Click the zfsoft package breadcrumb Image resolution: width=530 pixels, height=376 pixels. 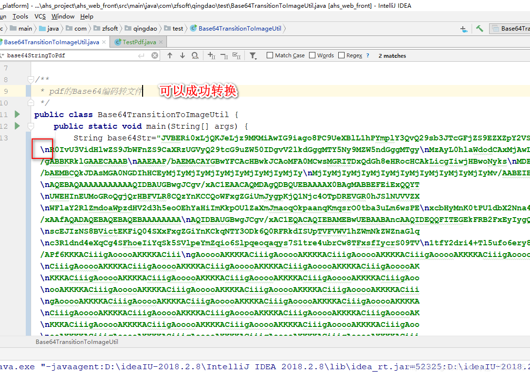[106, 29]
